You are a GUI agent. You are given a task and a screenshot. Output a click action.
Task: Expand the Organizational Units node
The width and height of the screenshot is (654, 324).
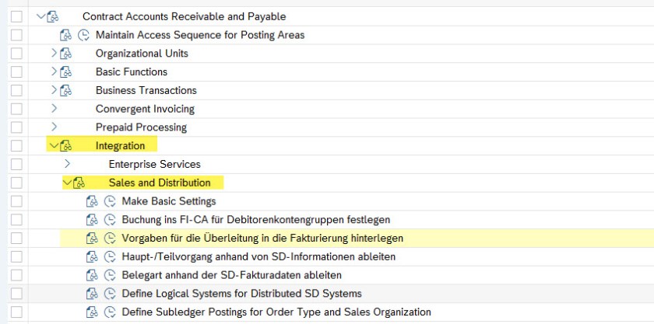tap(53, 54)
